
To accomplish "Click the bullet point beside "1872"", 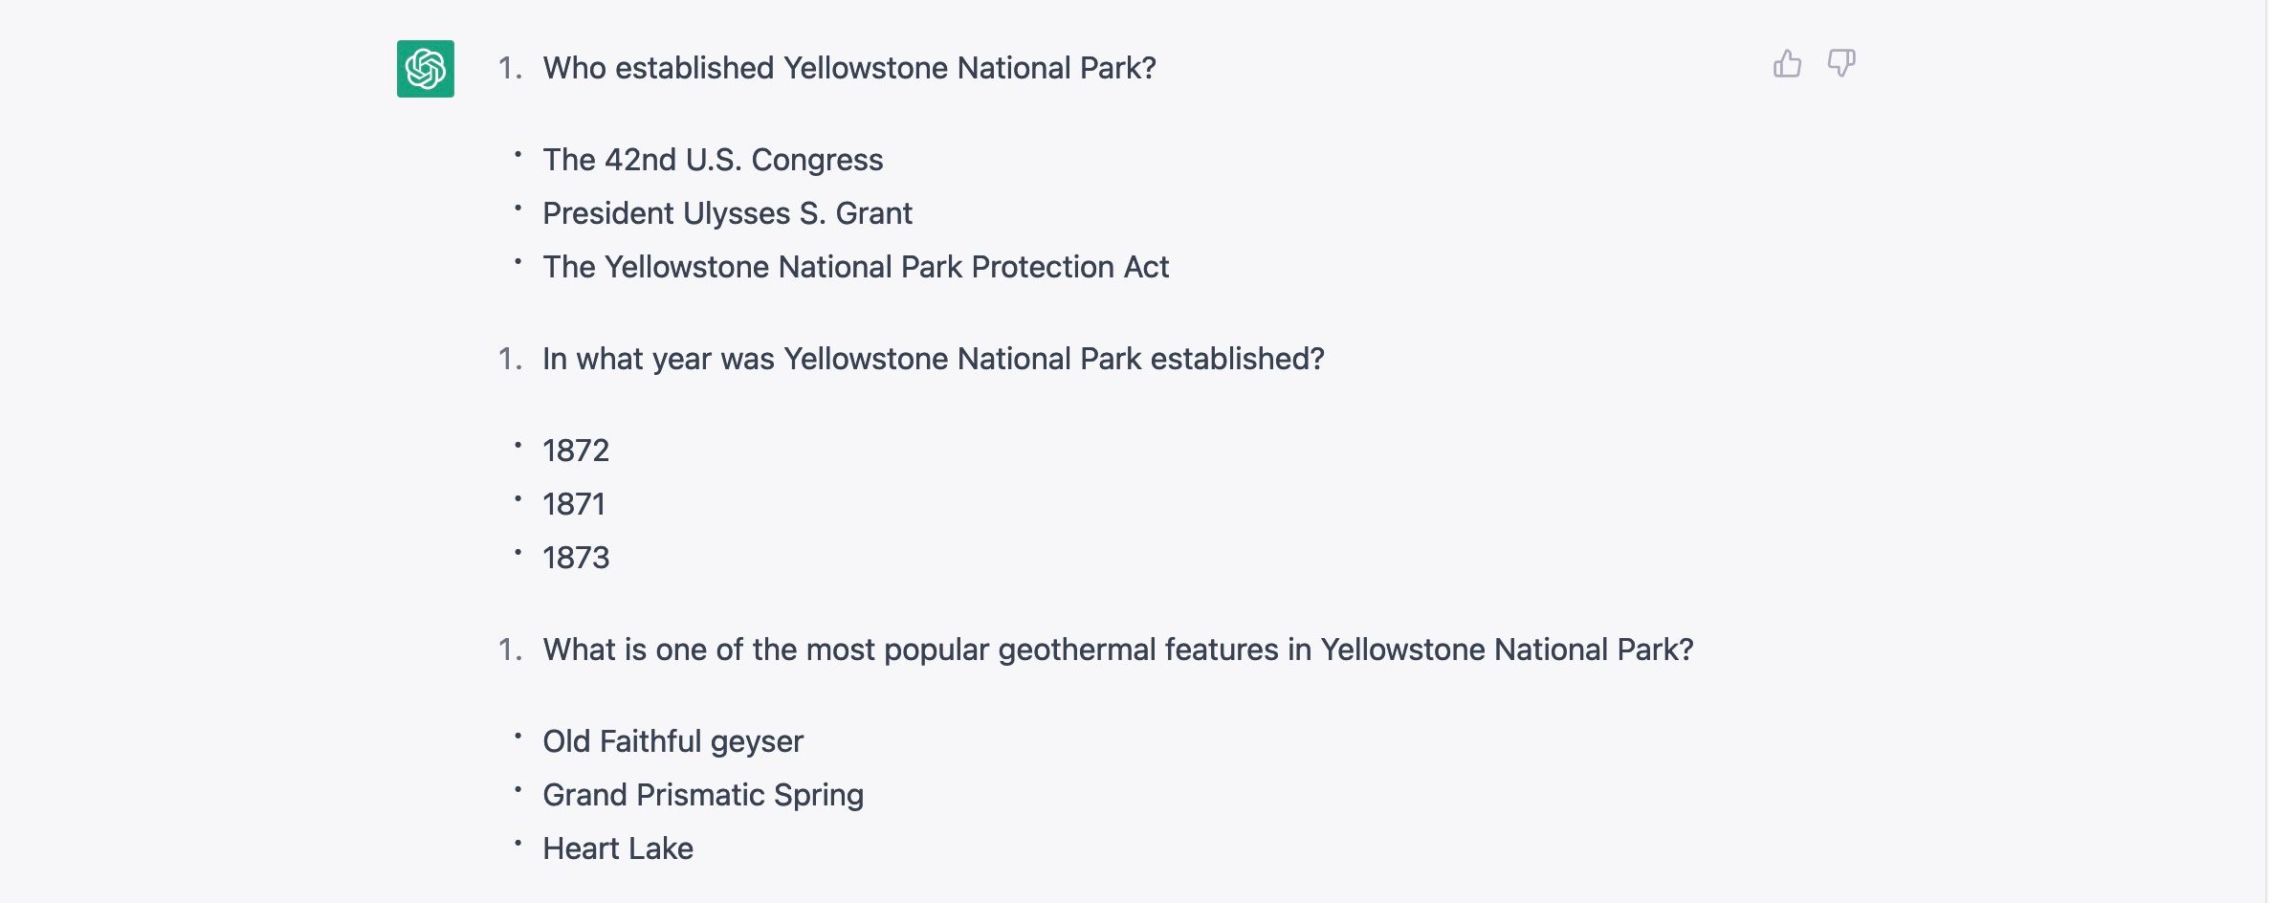I will 518,445.
